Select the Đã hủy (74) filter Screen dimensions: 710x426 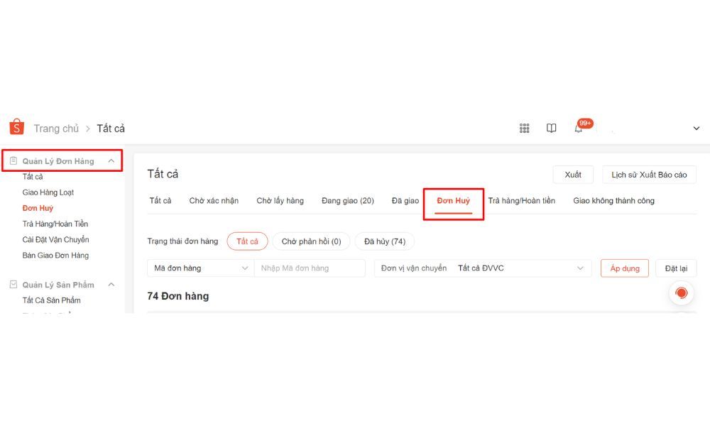[385, 241]
